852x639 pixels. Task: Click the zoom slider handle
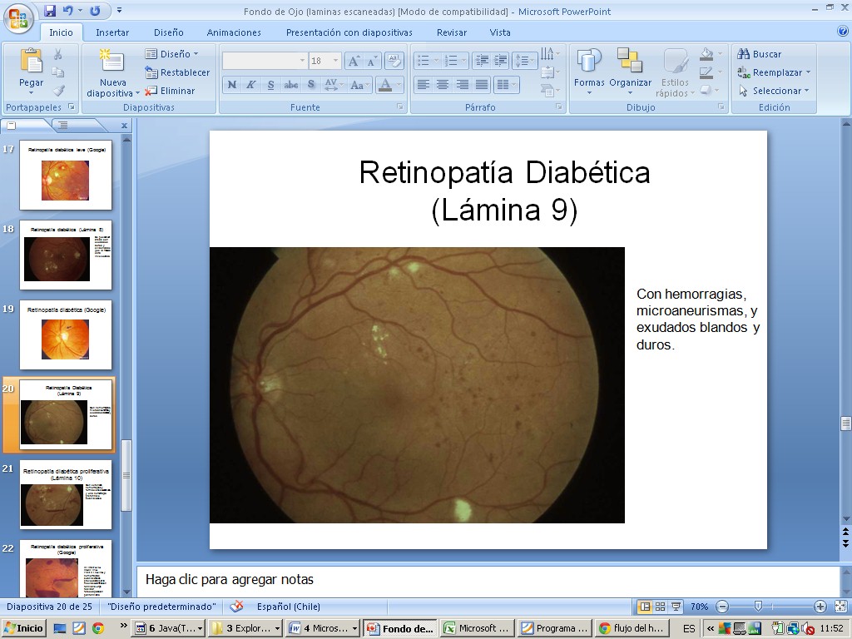click(x=758, y=607)
